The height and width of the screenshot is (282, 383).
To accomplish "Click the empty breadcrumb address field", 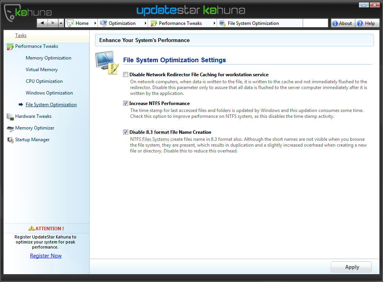I will coord(315,23).
